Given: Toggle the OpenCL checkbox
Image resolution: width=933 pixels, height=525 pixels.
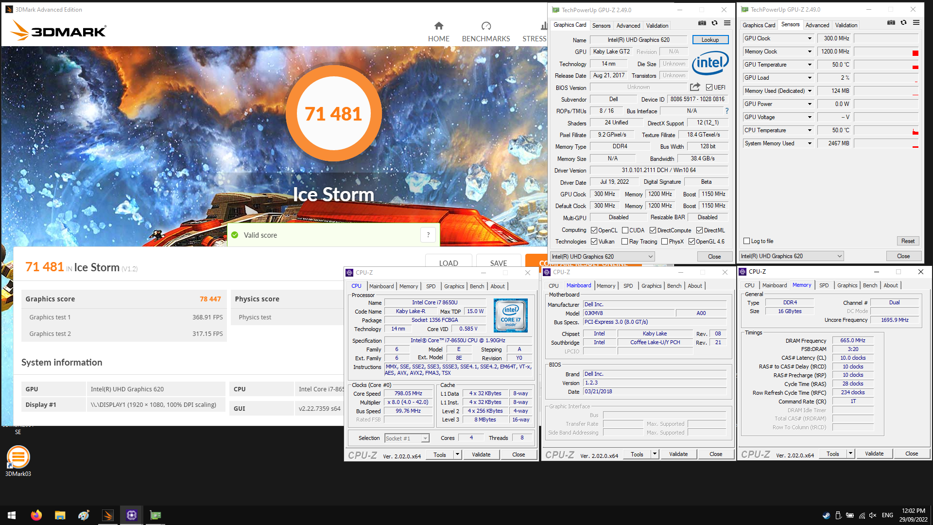Looking at the screenshot, I should click(x=594, y=230).
